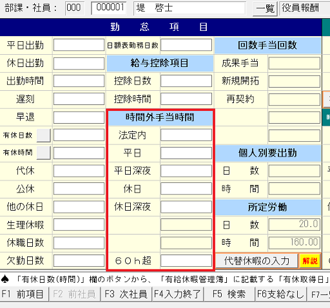Click F6支給なし function key
The image size is (330, 308).
pyautogui.click(x=280, y=294)
